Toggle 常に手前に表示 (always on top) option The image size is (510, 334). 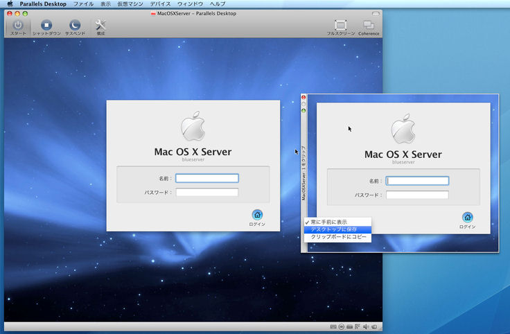click(337, 222)
